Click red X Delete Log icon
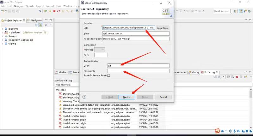 point(237,77)
